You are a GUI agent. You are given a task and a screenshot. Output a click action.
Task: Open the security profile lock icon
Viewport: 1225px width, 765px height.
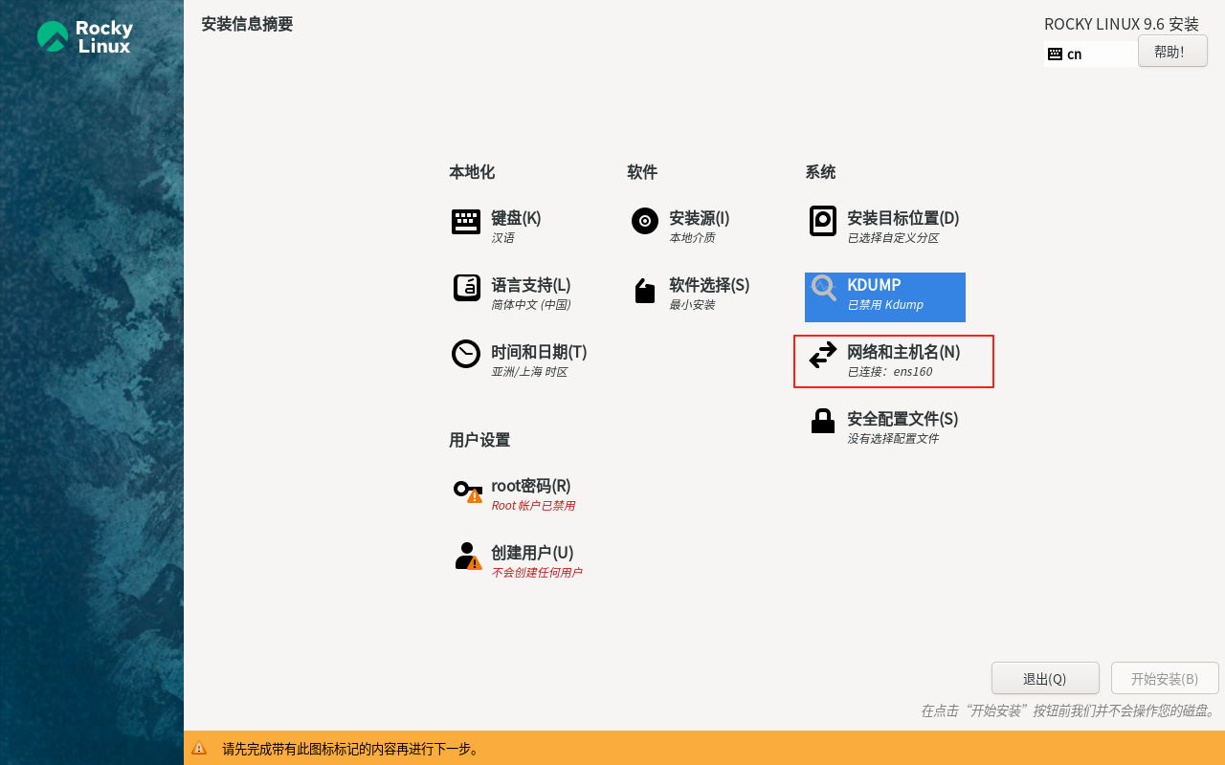click(x=823, y=421)
